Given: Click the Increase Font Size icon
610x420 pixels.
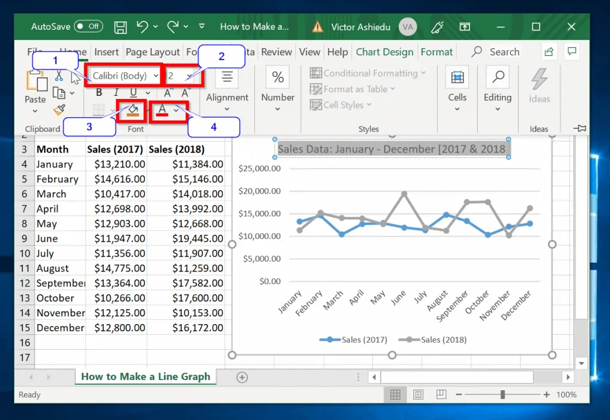Looking at the screenshot, I should point(169,93).
